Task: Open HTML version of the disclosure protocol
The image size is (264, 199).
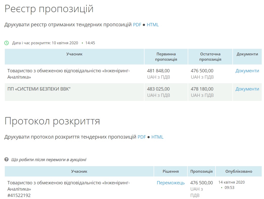Action: [x=157, y=137]
